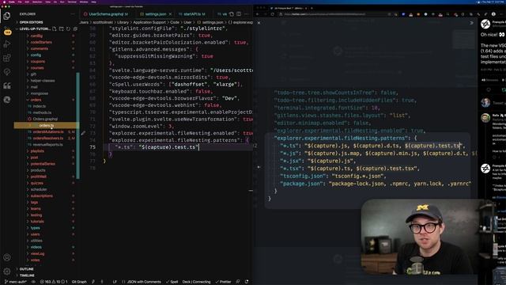Open the Extensions view icon

pyautogui.click(x=7, y=58)
